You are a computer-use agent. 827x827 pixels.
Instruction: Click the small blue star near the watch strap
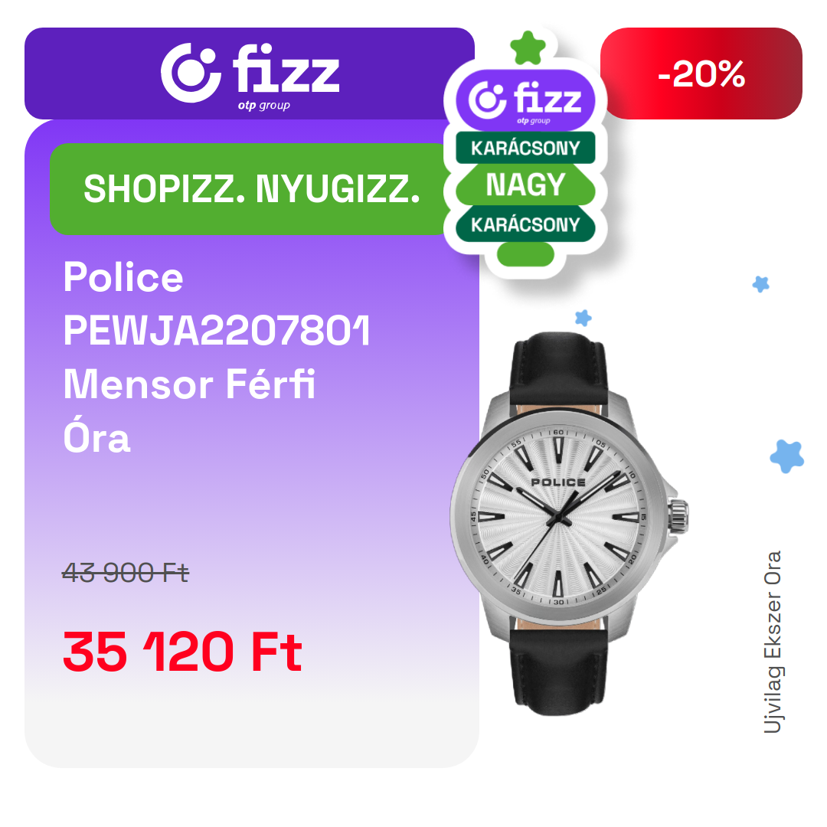(583, 318)
